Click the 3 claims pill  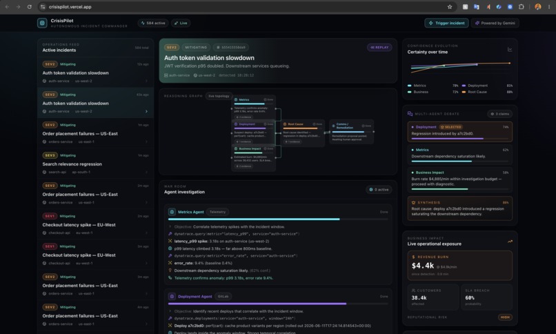[499, 114]
